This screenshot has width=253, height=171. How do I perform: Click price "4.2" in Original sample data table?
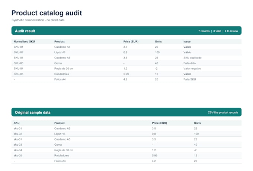(154, 161)
